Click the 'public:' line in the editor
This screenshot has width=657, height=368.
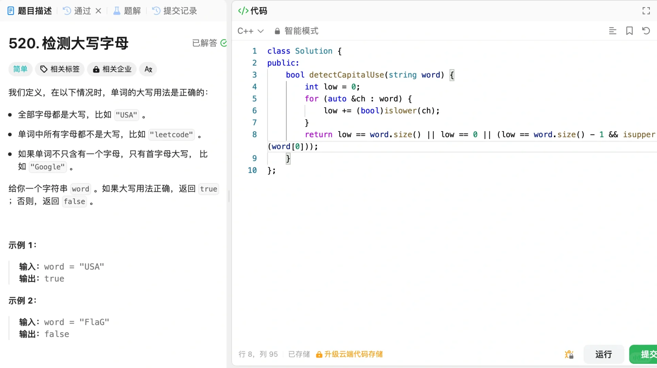[283, 63]
